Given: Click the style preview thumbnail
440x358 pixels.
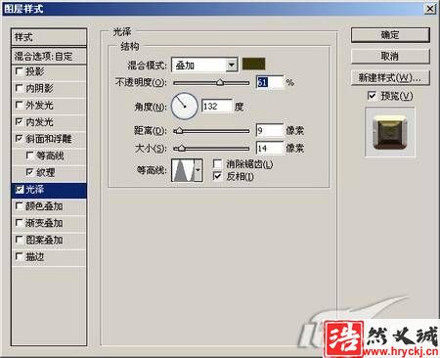Looking at the screenshot, I should click(390, 132).
